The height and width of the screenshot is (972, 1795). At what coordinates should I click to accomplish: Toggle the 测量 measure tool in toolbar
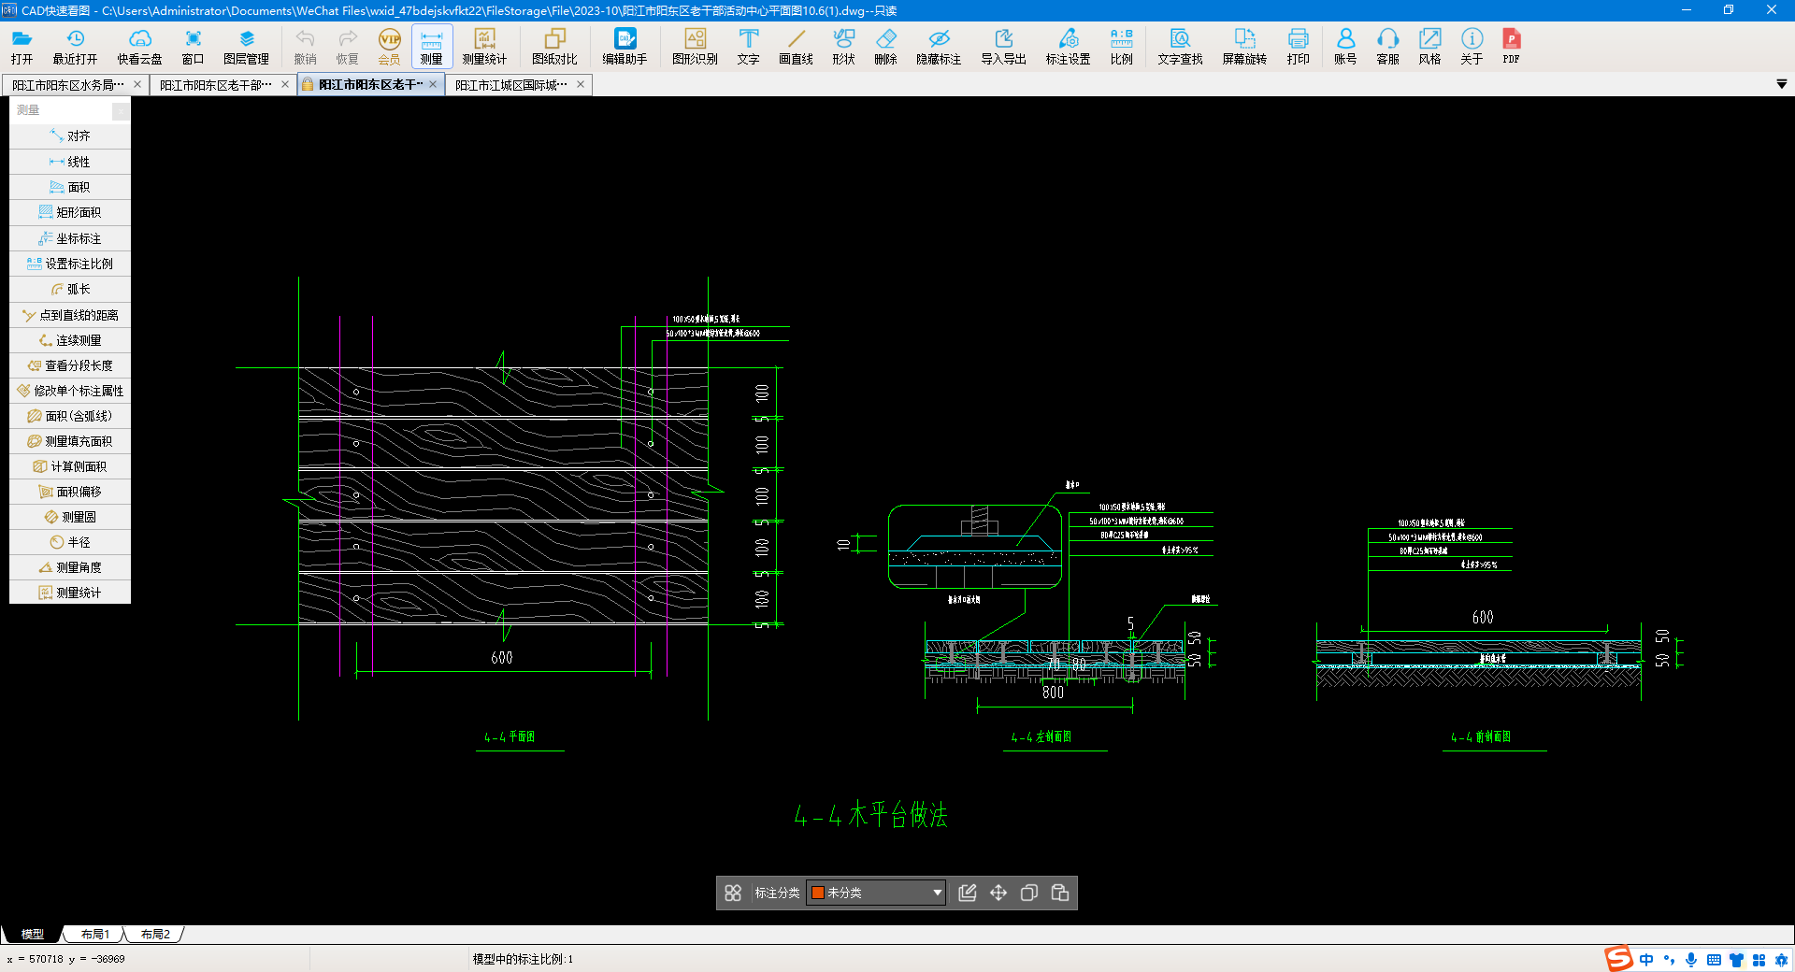(431, 46)
